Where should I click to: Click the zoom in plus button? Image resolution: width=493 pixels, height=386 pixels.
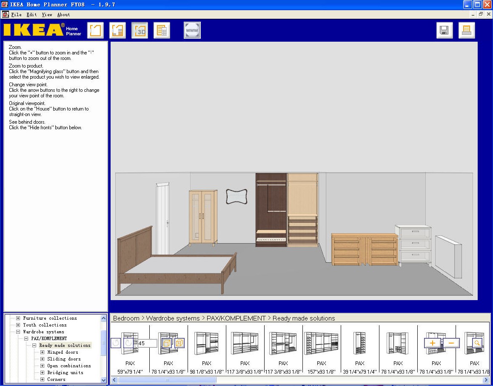coord(433,343)
